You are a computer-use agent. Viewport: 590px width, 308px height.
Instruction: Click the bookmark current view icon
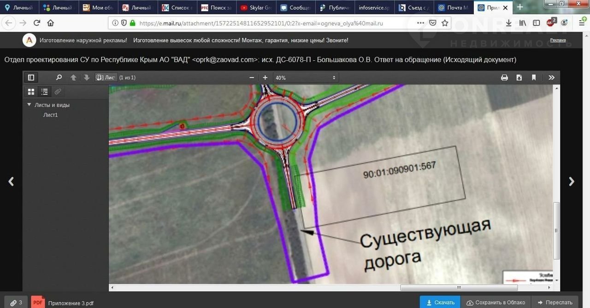point(534,78)
